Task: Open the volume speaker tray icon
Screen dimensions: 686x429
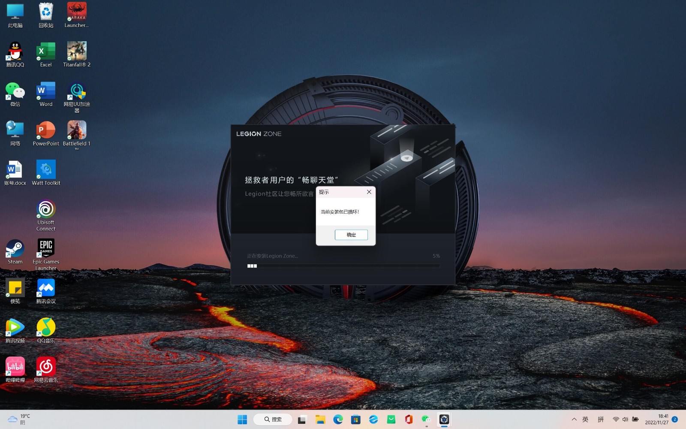Action: tap(625, 419)
